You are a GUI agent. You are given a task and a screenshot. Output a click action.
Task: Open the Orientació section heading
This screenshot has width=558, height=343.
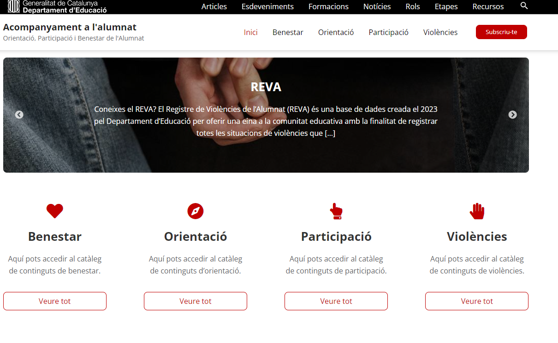point(196,236)
